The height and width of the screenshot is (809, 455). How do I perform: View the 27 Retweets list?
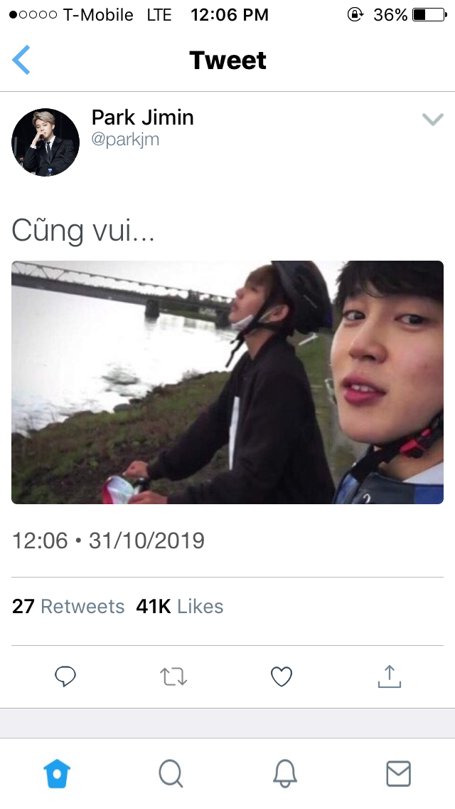click(68, 607)
